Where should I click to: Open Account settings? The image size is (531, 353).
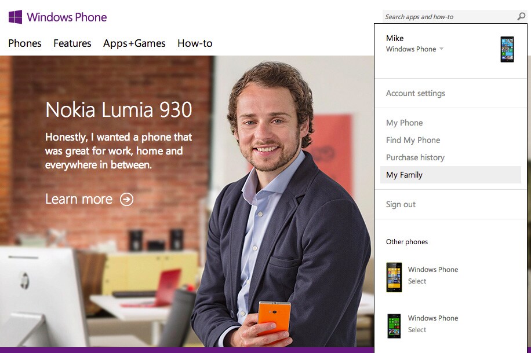pyautogui.click(x=416, y=93)
